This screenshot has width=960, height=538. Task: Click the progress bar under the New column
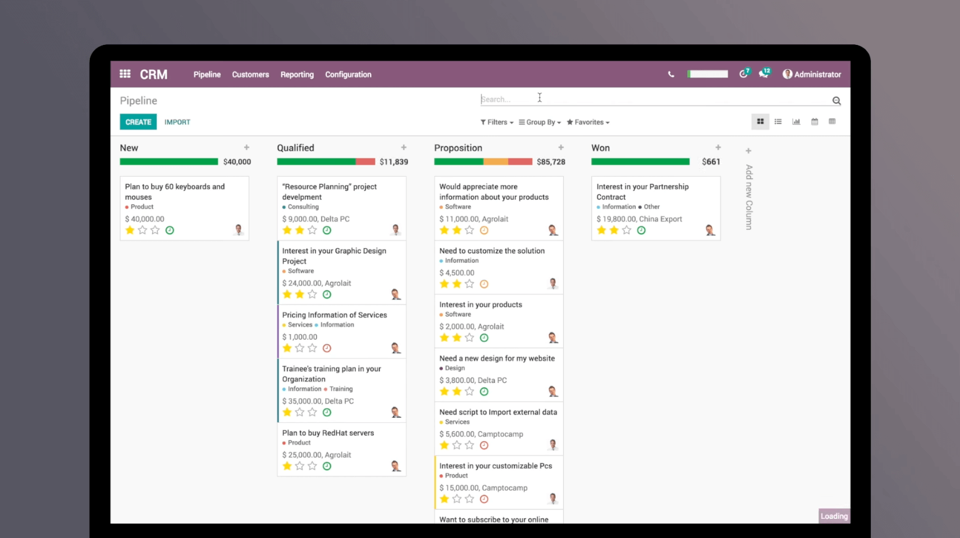pos(168,161)
